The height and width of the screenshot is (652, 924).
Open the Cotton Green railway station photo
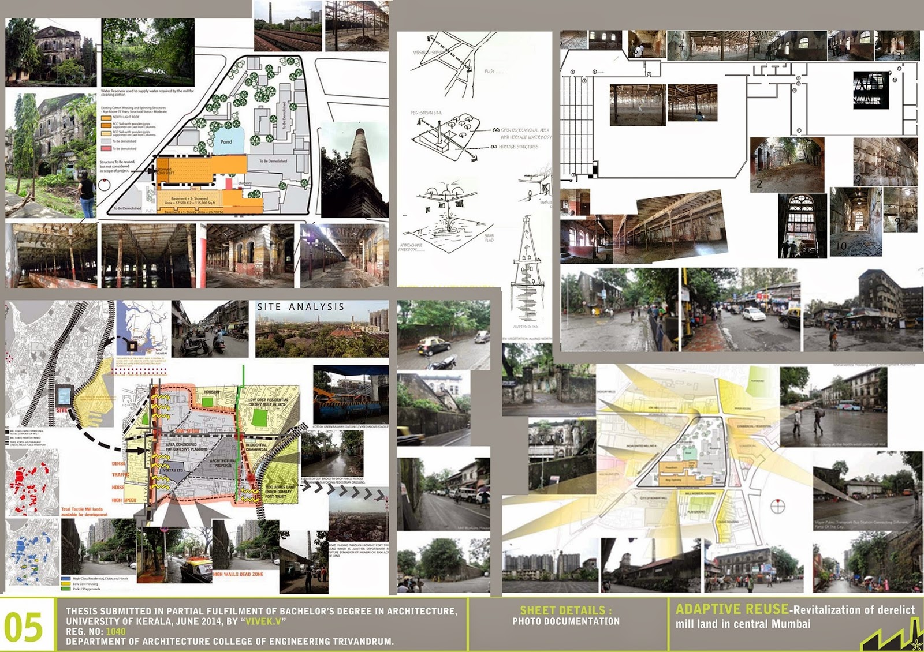tap(351, 395)
